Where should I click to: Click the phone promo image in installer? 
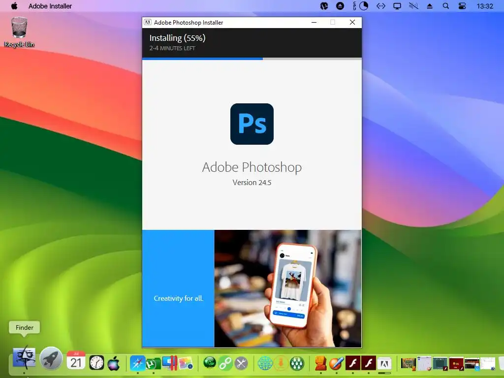click(288, 288)
